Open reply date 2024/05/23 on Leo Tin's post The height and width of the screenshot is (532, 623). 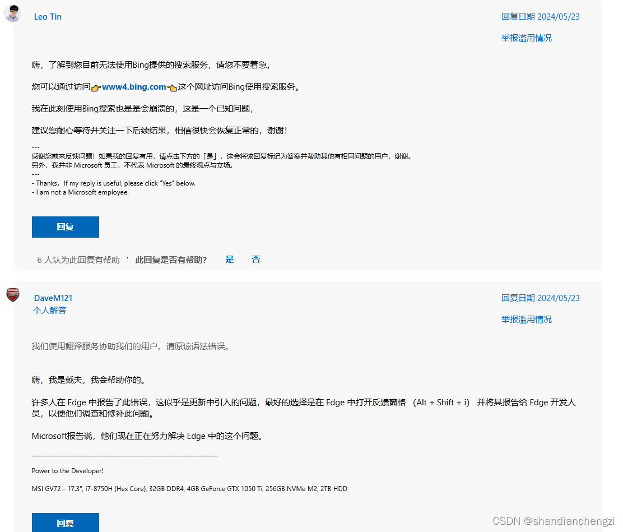[540, 16]
